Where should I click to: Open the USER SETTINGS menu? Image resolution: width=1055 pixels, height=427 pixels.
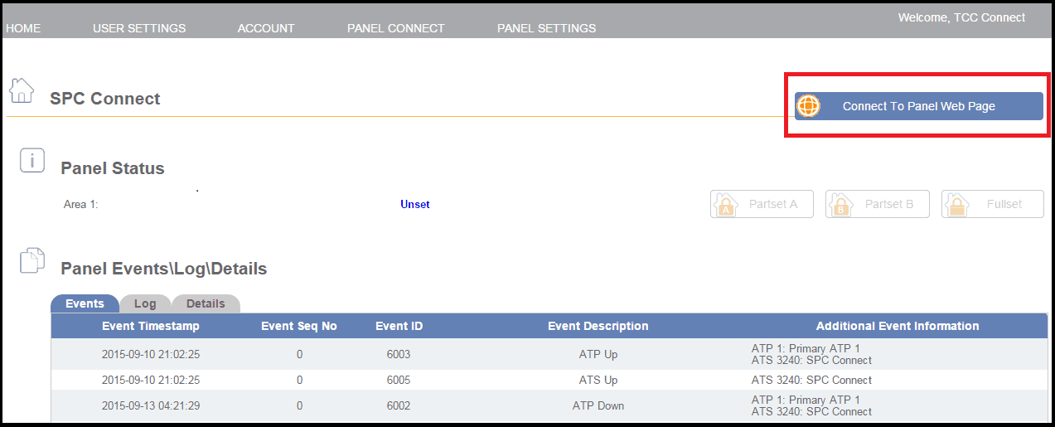(x=139, y=28)
